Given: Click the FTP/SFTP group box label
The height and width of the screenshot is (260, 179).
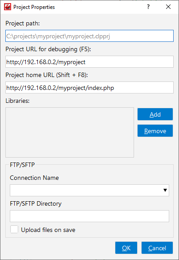Looking at the screenshot, I should (x=22, y=165).
